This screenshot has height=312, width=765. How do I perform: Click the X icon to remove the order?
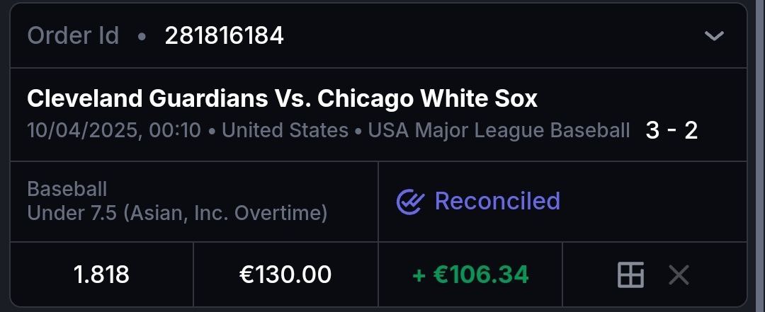click(x=679, y=275)
